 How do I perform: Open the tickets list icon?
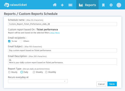pos(70,5)
